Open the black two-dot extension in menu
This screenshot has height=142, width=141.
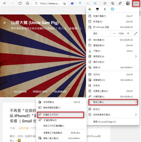tap(97, 9)
